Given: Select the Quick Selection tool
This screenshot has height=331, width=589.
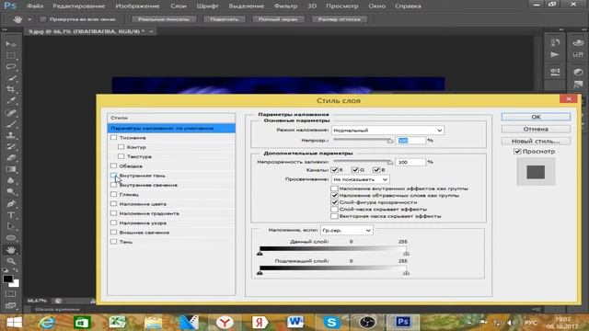Looking at the screenshot, I should tap(10, 78).
